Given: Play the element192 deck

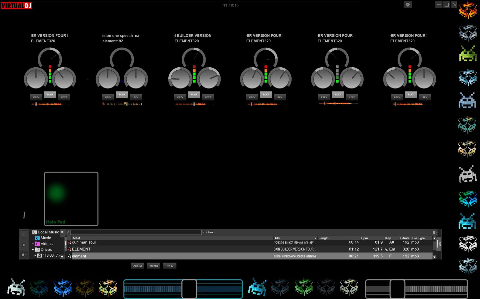Looking at the screenshot, I should pyautogui.click(x=122, y=94).
